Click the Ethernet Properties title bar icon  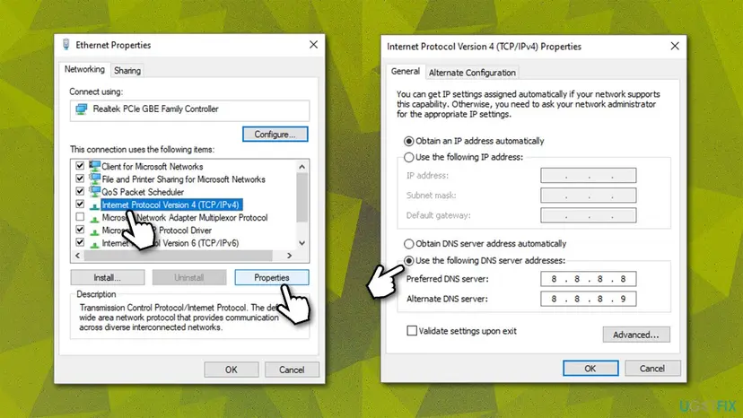tap(66, 45)
